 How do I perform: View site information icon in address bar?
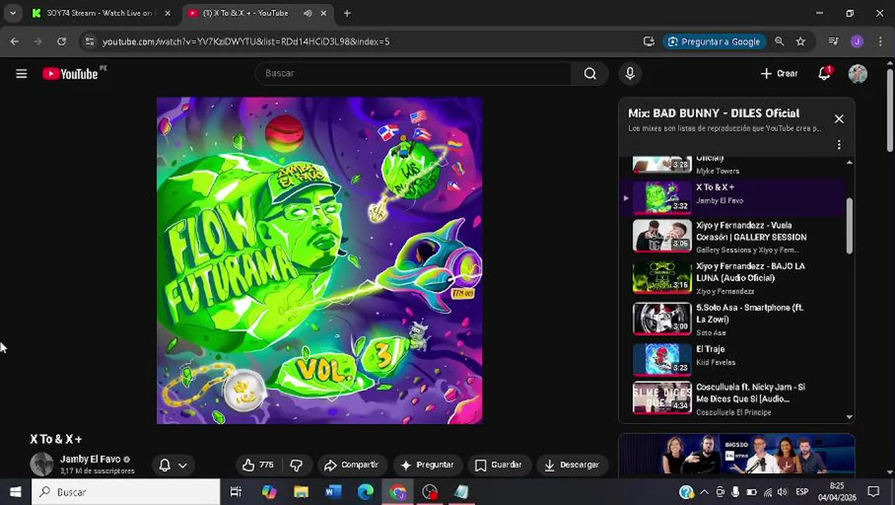point(89,41)
